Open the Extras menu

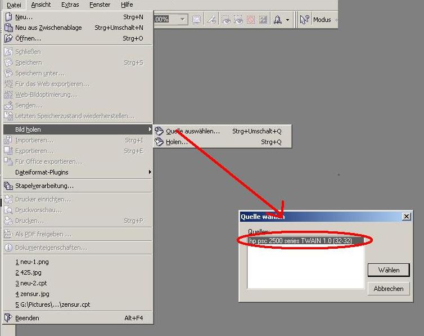click(x=70, y=5)
